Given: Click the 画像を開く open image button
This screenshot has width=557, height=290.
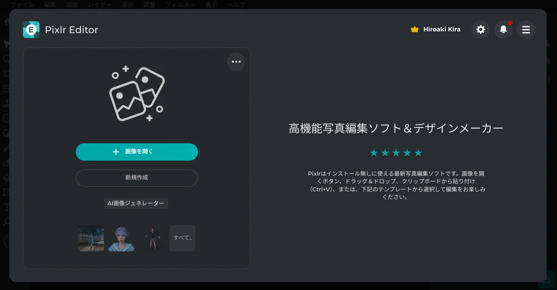Looking at the screenshot, I should [137, 152].
